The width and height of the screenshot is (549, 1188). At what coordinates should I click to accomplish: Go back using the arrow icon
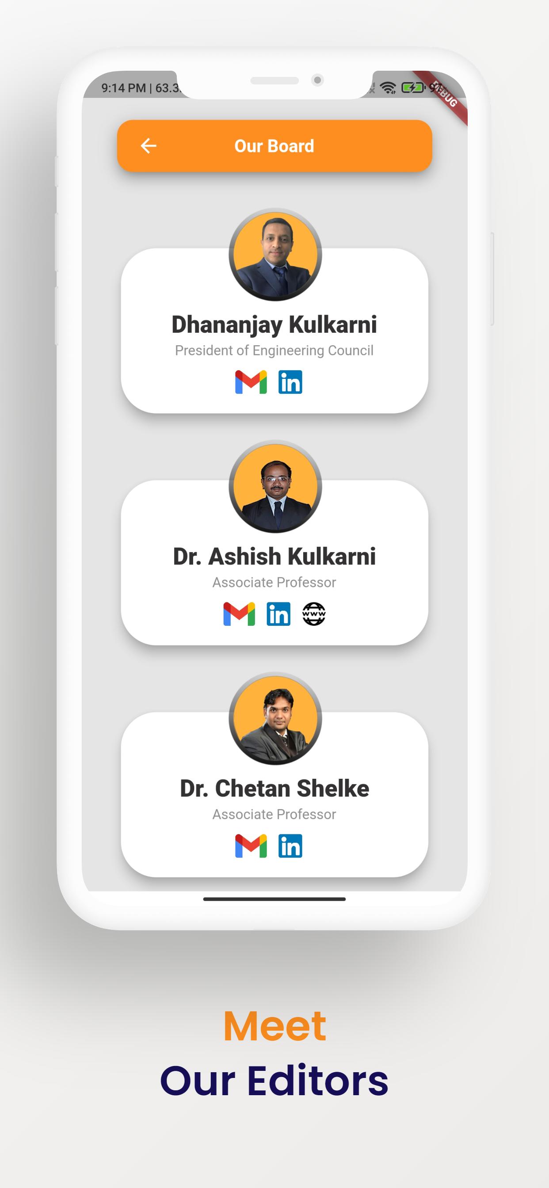149,146
